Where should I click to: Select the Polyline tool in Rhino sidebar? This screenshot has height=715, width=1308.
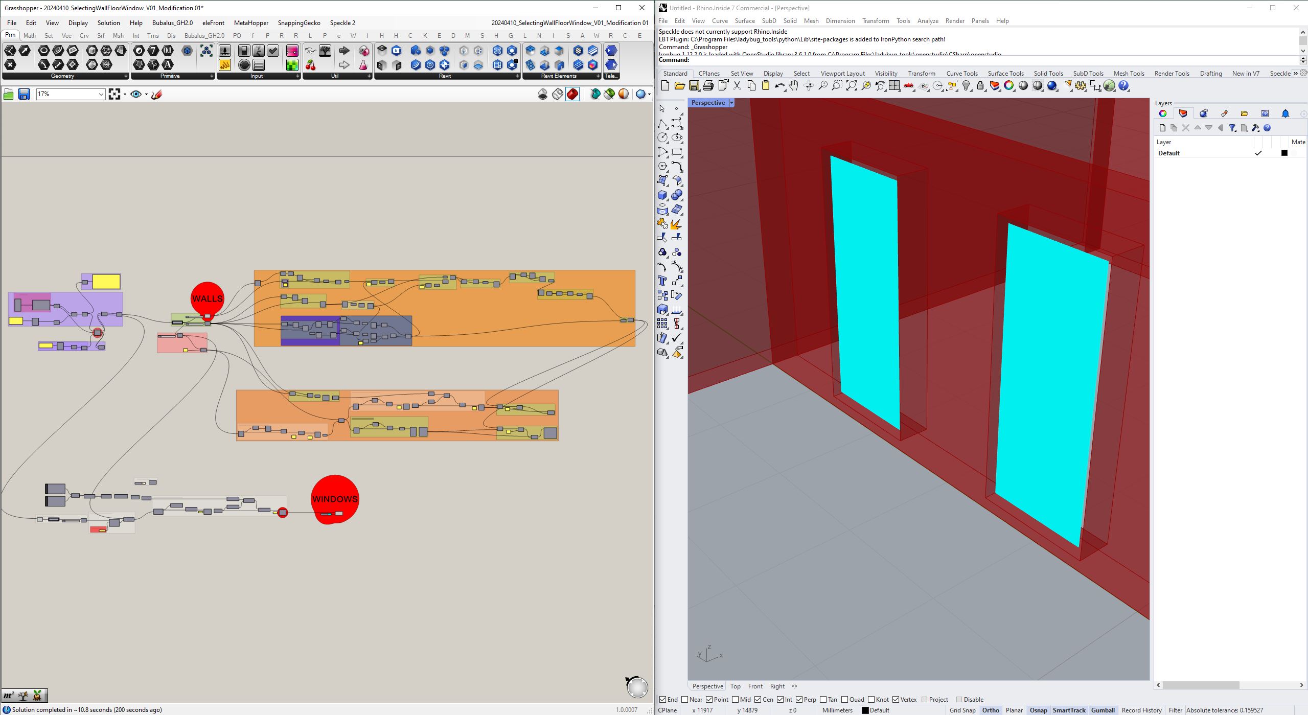coord(662,123)
